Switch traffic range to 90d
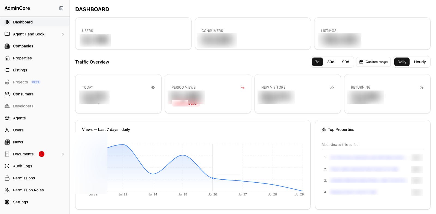 pos(346,62)
